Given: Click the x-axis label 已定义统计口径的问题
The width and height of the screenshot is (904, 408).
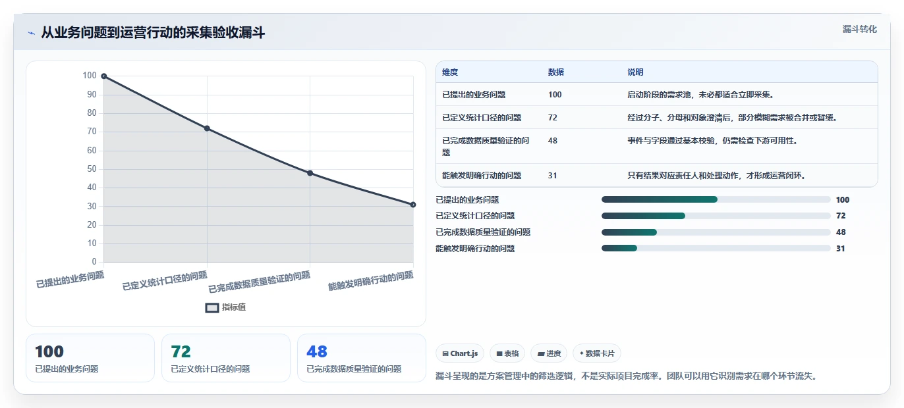Looking at the screenshot, I should pyautogui.click(x=165, y=281).
